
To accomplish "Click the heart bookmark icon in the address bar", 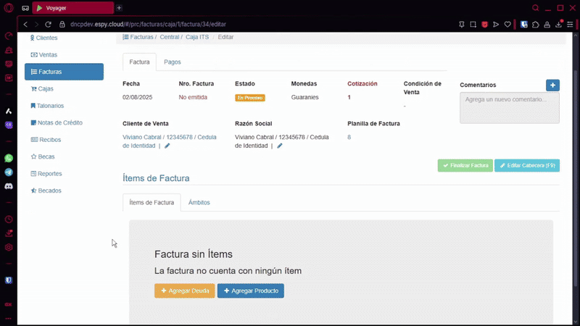I will coord(507,24).
